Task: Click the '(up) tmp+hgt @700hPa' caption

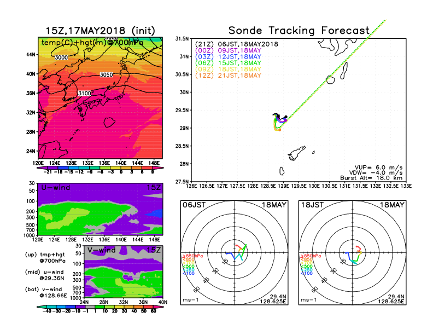Action: [x=45, y=258]
